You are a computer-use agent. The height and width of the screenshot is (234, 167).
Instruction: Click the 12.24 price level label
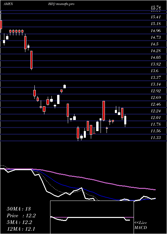[x=156, y=111]
